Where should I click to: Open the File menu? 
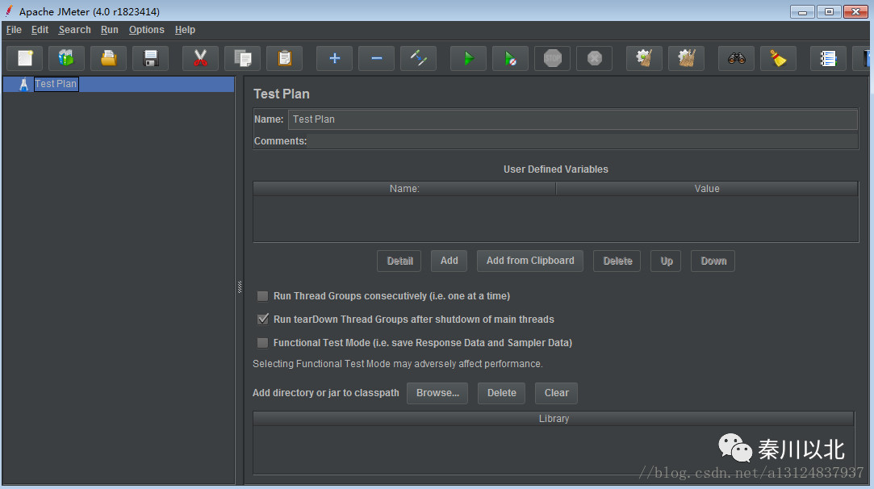click(14, 30)
